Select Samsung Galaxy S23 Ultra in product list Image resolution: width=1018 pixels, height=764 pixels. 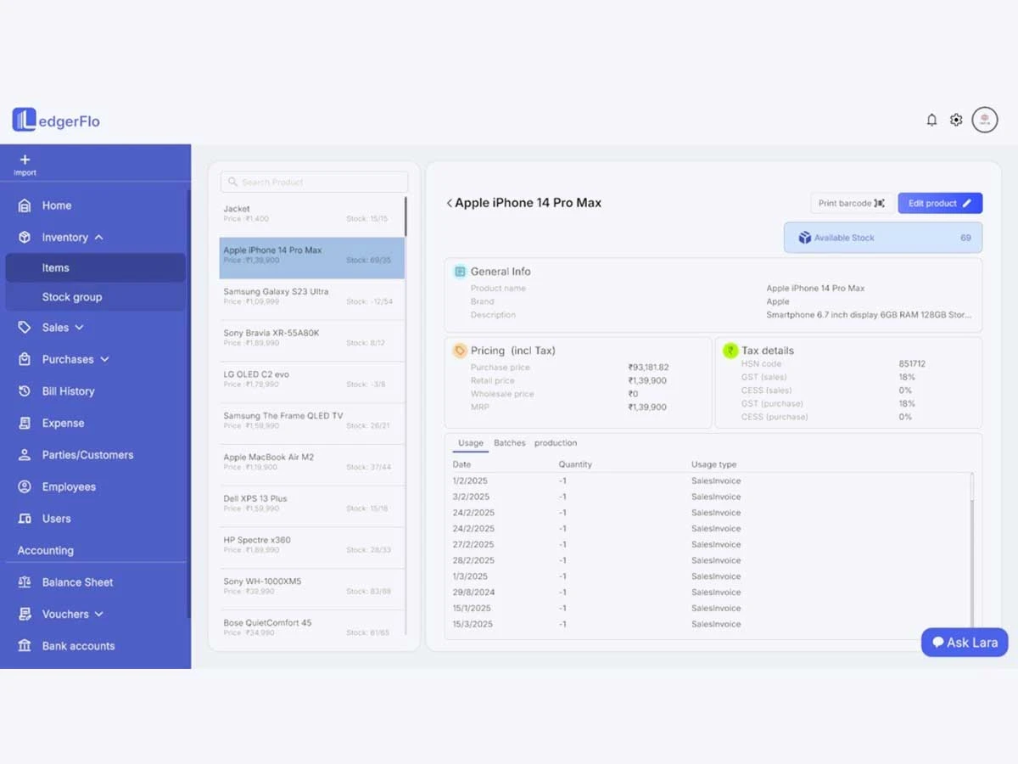coord(312,296)
